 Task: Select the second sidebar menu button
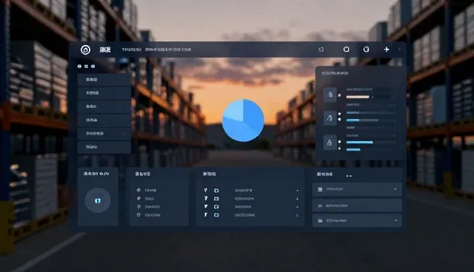click(104, 93)
